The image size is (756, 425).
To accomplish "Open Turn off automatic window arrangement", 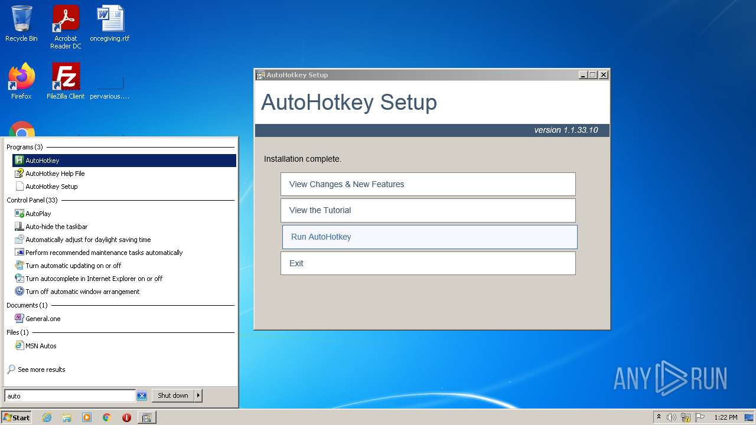I will (124, 292).
